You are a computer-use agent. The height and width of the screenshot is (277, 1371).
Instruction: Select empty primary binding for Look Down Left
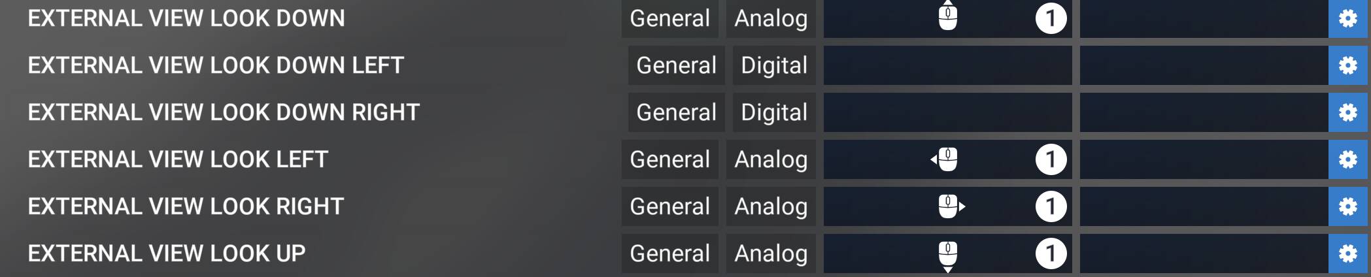[x=947, y=65]
